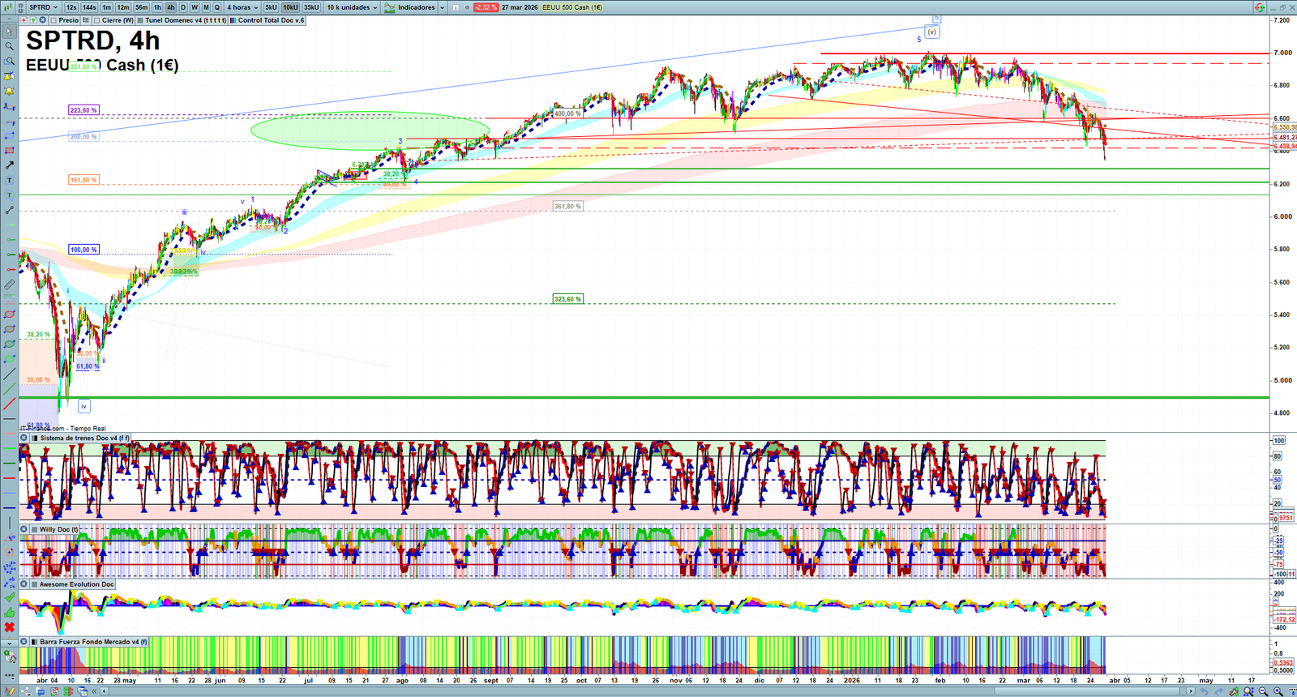Select the red rectangle drawing tool
This screenshot has width=1297, height=697.
click(9, 151)
